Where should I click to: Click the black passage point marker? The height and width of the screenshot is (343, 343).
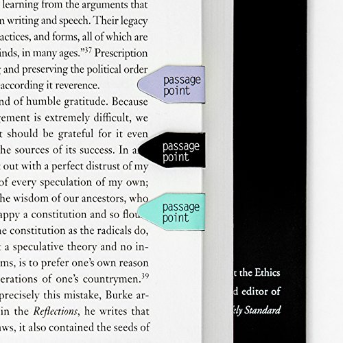(172, 150)
